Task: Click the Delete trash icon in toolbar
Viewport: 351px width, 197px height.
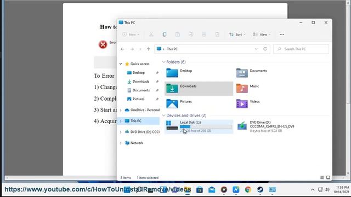Action: tap(217, 34)
